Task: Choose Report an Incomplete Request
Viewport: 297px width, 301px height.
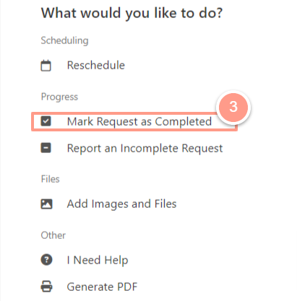Action: (x=145, y=148)
